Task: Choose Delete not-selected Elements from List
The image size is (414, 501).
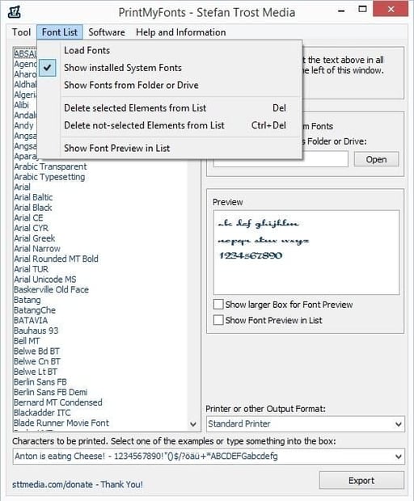Action: click(170, 125)
